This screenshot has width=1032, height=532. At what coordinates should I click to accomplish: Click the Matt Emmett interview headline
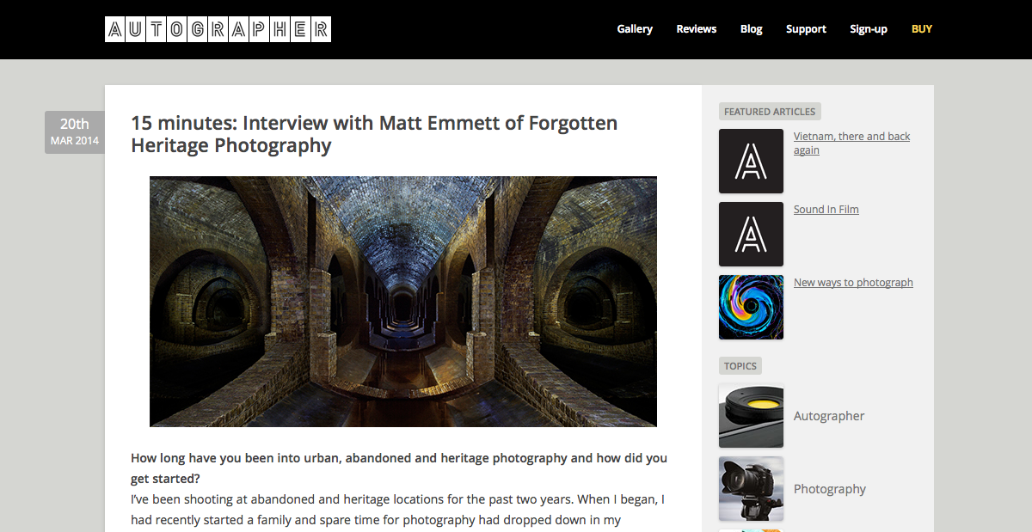[374, 134]
